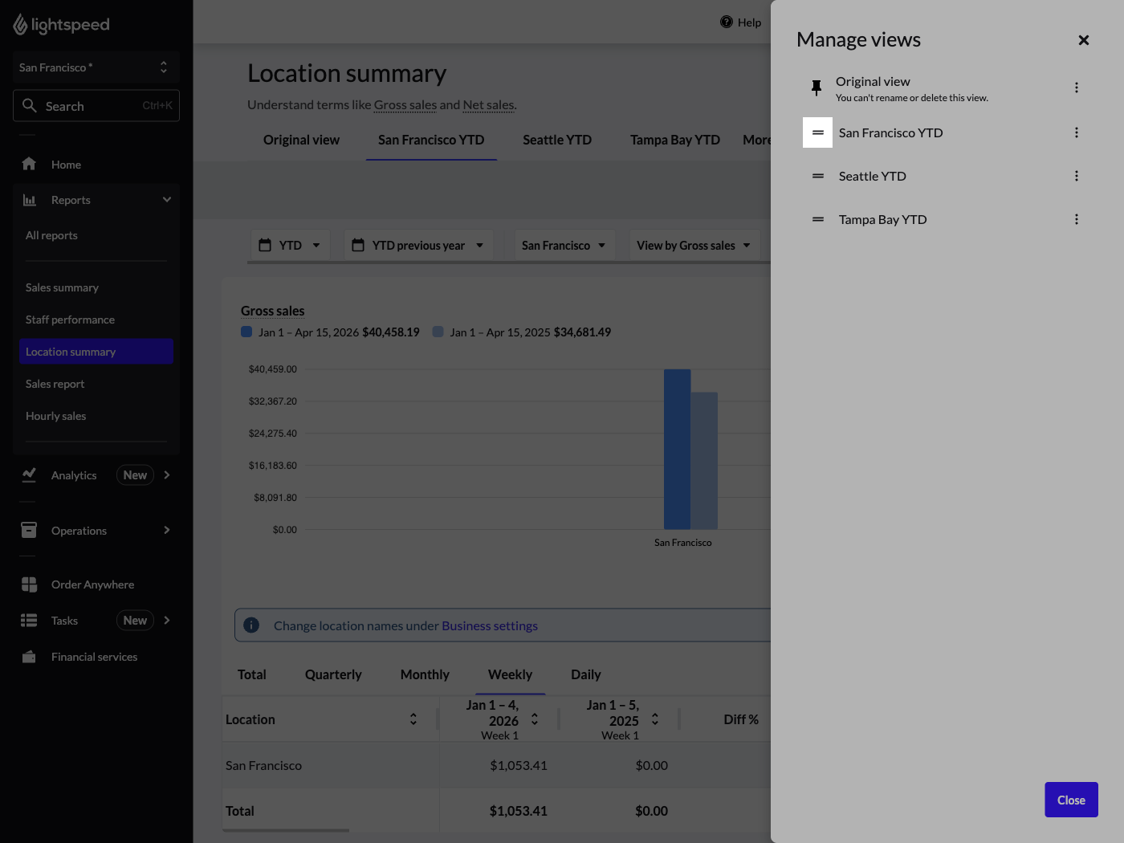This screenshot has width=1124, height=843.
Task: Open Financial services briefcase icon
Action: click(x=29, y=656)
